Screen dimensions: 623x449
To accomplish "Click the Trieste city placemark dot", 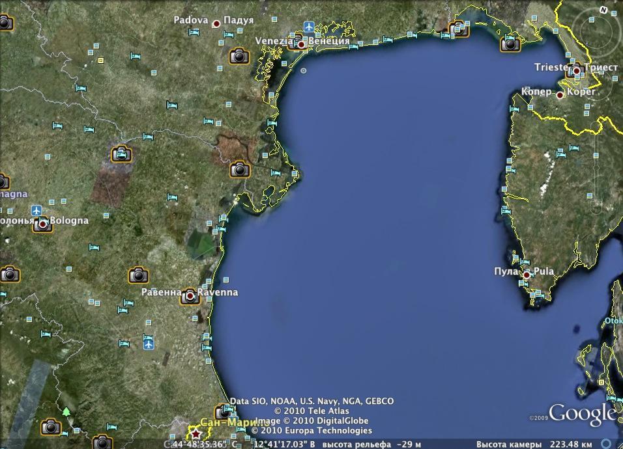I will pos(576,70).
